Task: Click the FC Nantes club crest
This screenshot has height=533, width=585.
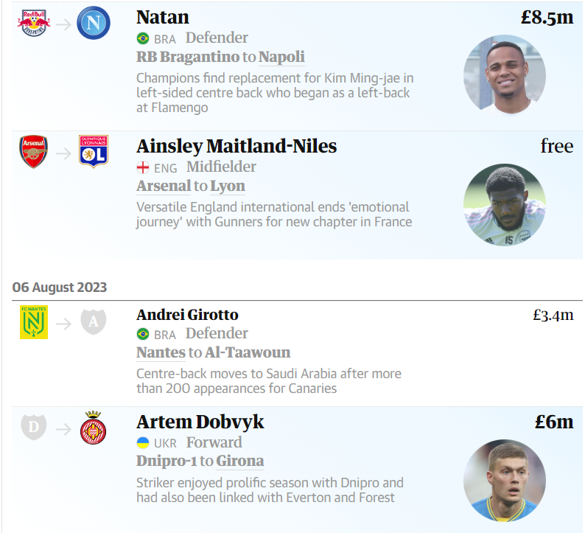Action: tap(33, 323)
